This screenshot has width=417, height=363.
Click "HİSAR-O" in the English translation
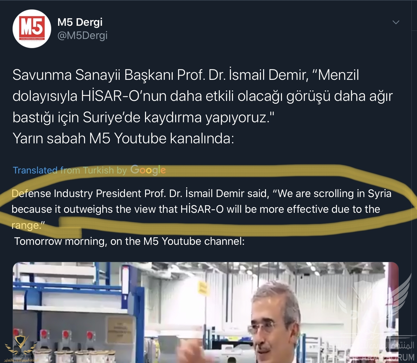click(202, 209)
